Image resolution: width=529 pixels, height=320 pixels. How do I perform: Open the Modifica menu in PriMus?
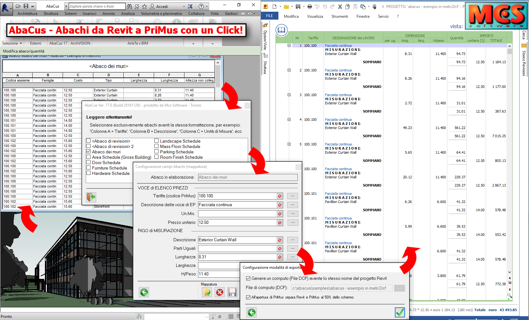pos(291,16)
